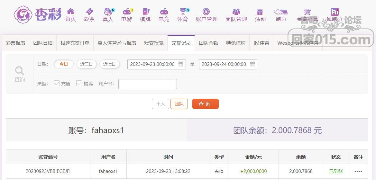Click the 余额 column header
The height and width of the screenshot is (180, 376).
click(x=301, y=157)
